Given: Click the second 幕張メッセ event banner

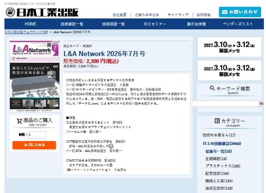Looking at the screenshot, I should (x=229, y=71).
